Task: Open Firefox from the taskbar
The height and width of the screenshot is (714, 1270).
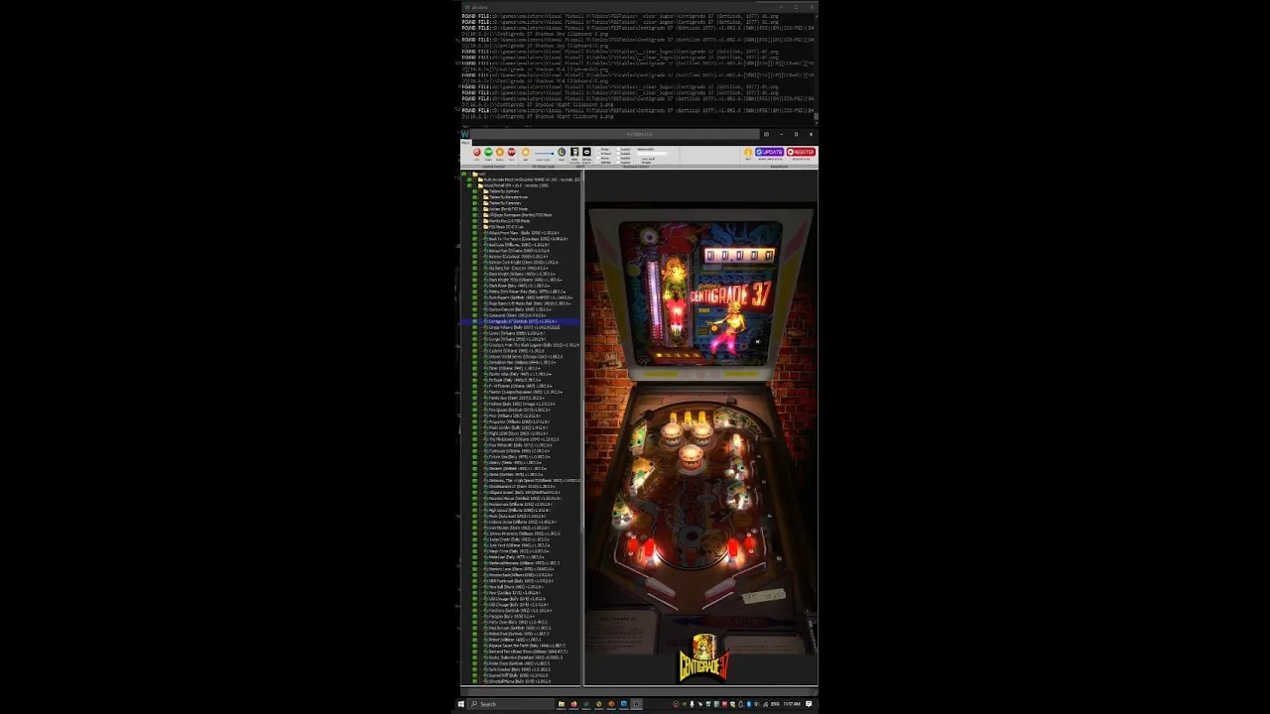Action: coord(573,704)
